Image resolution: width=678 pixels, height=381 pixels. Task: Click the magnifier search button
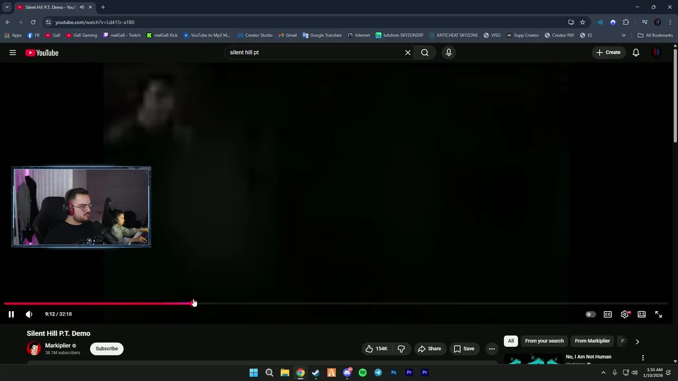point(425,52)
